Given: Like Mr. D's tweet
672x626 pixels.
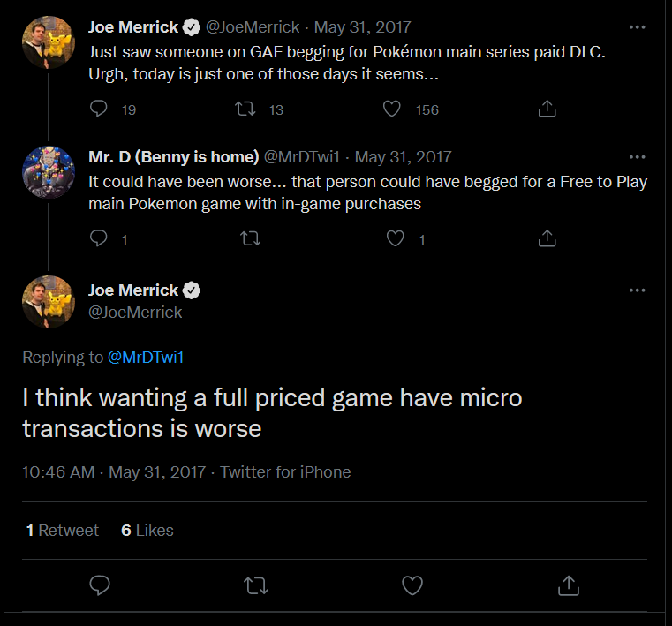Looking at the screenshot, I should [396, 238].
